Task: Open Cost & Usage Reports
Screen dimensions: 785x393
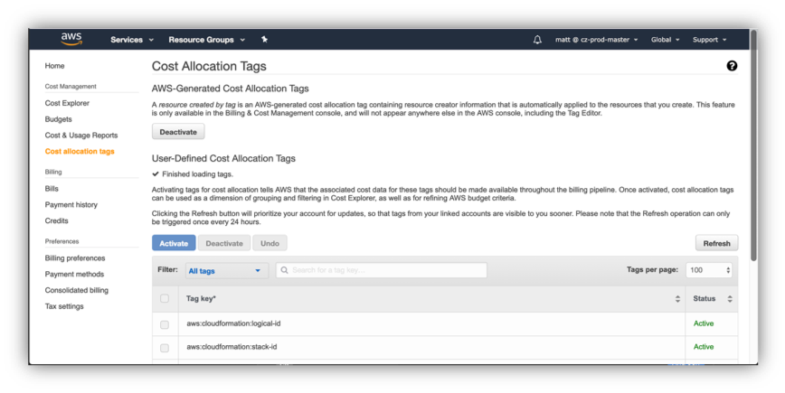Action: tap(81, 135)
